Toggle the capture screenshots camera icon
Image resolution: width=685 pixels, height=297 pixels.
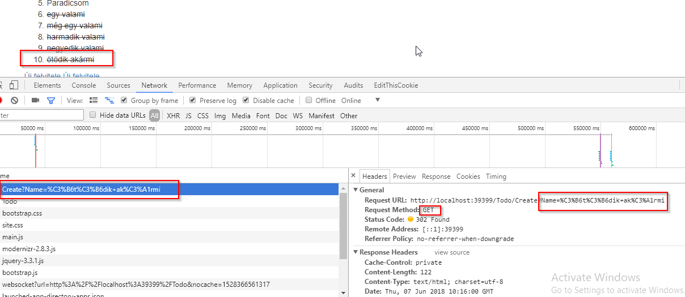35,100
